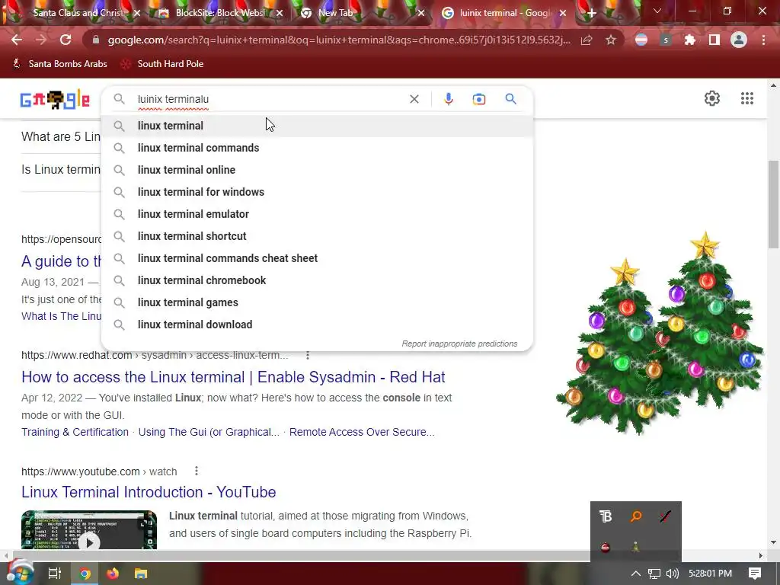This screenshot has height=585, width=780.
Task: Open Using The Gui sitelink
Action: tap(209, 432)
